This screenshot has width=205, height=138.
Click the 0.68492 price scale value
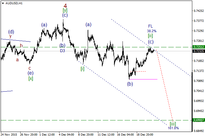click(199, 131)
